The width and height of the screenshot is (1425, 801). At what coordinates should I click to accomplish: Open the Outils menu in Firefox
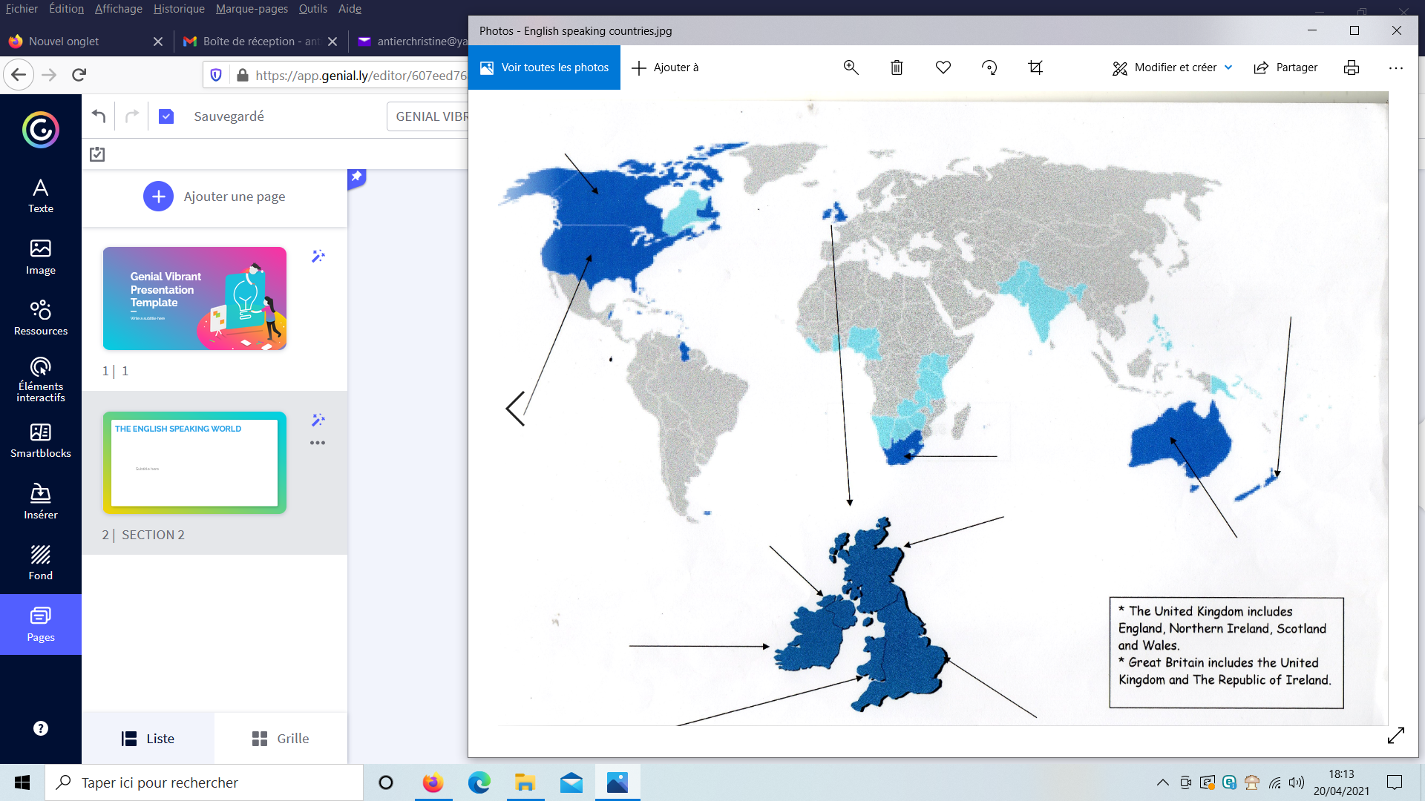pyautogui.click(x=312, y=9)
